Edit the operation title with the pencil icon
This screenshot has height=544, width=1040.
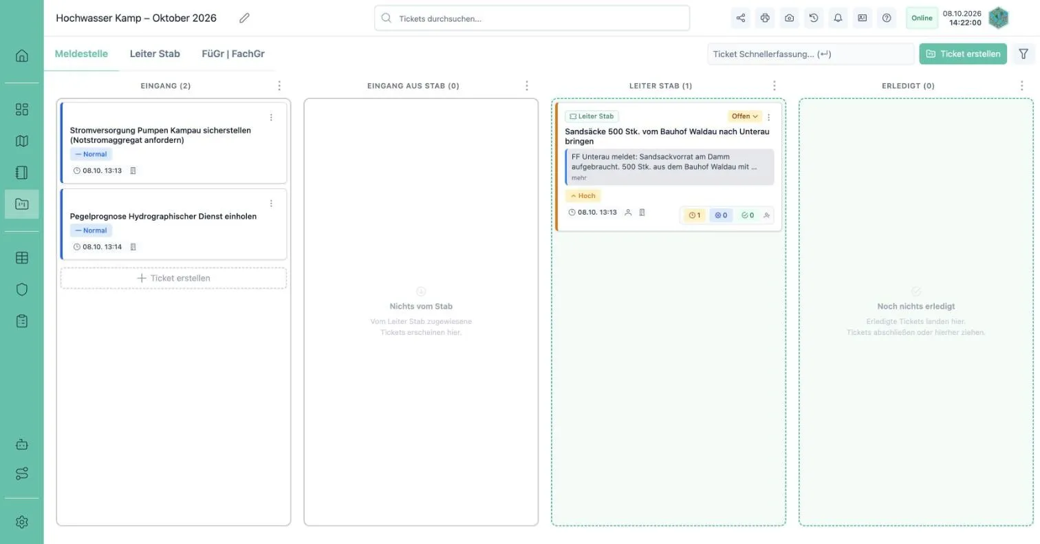(244, 19)
